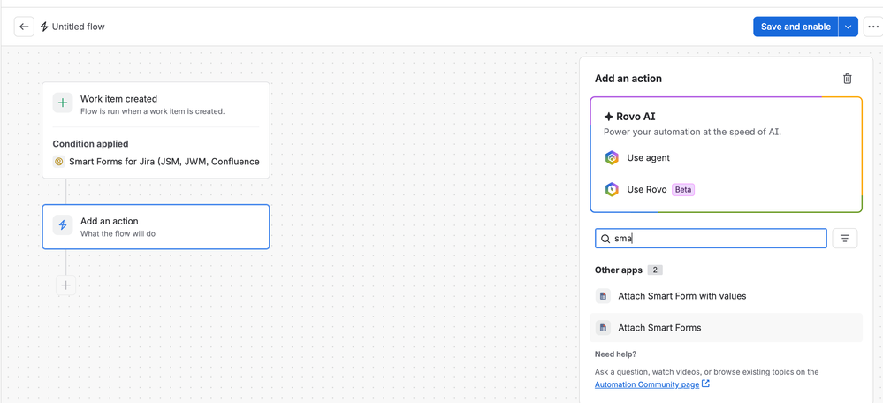Click the Other apps count badge
Screen dimensions: 883x403
click(655, 270)
